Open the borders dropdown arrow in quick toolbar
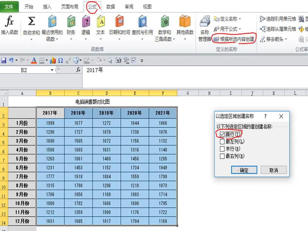 coord(47,60)
